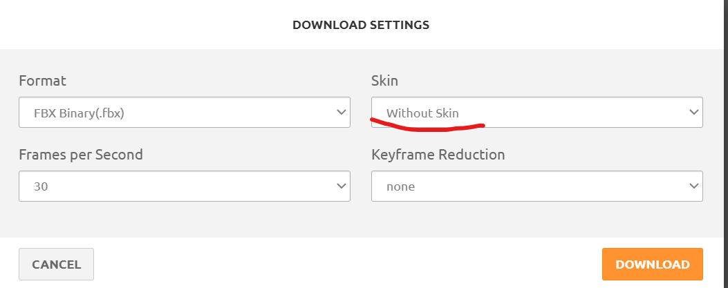
Task: Click the chevron arrow on Format field
Action: coord(341,112)
